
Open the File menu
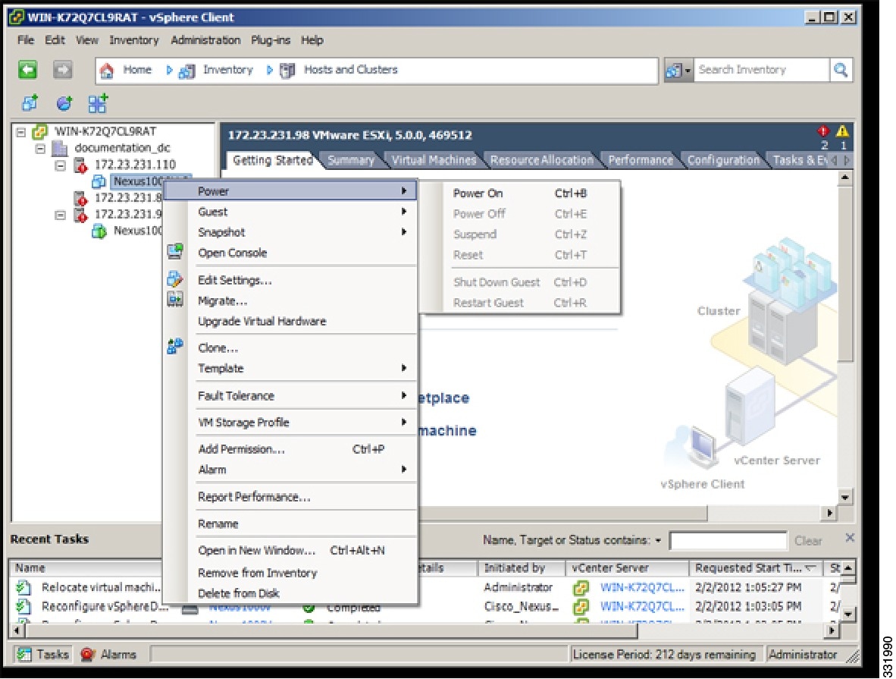(26, 40)
